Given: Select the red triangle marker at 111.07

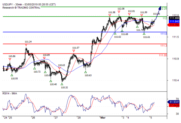Looking at the screenshot, I should 74,51.
